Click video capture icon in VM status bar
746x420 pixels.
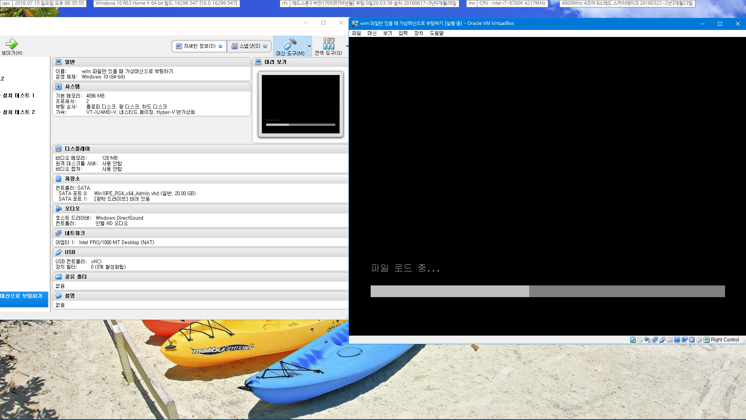(684, 339)
